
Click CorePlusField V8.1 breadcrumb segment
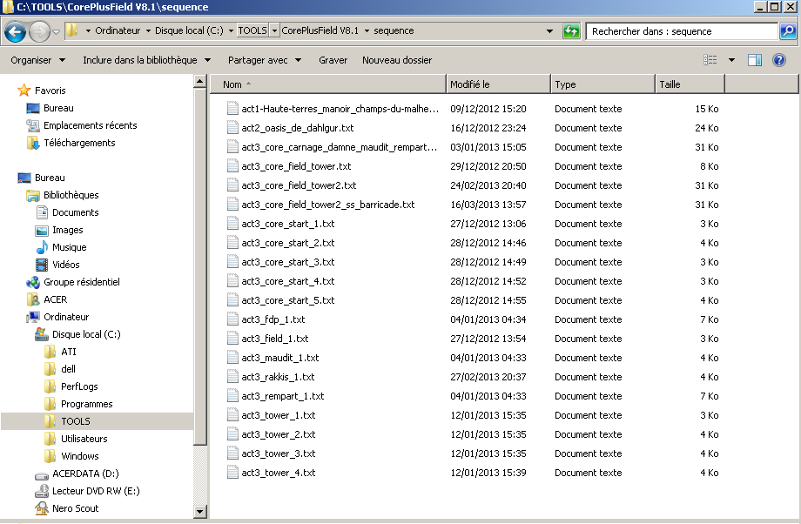click(x=320, y=30)
